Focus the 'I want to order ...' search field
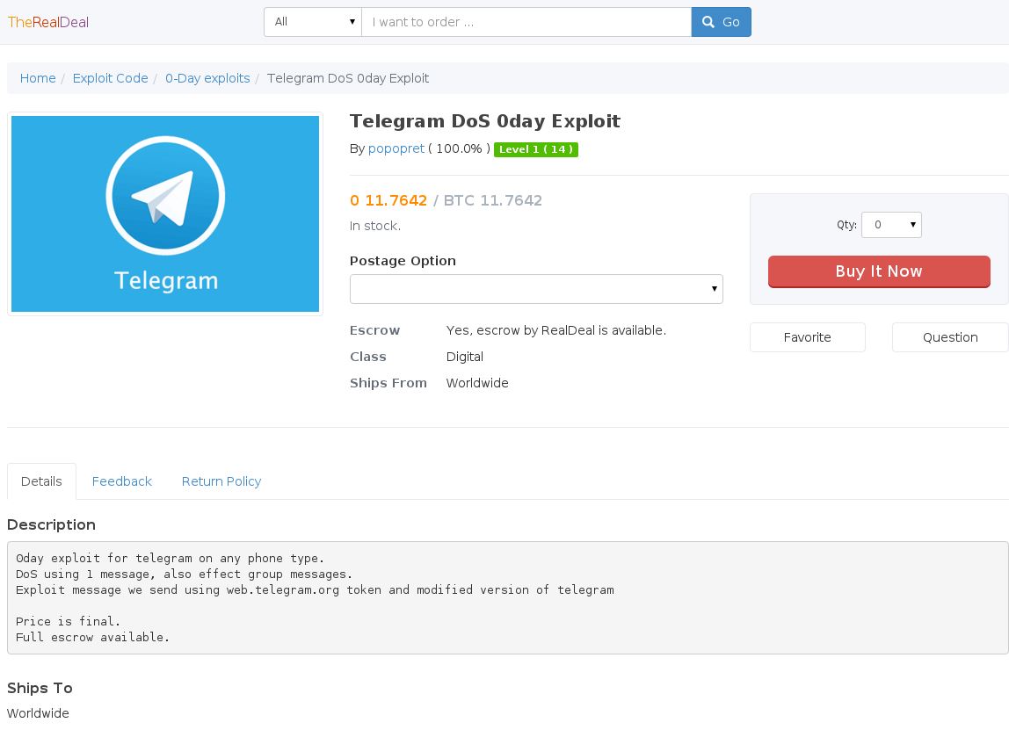This screenshot has height=730, width=1009. [x=526, y=22]
